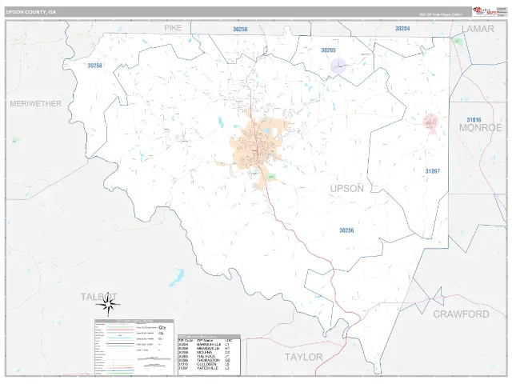This screenshot has width=512, height=384.
Task: Click the CULLODEN row in ZIP index
Action: click(204, 364)
